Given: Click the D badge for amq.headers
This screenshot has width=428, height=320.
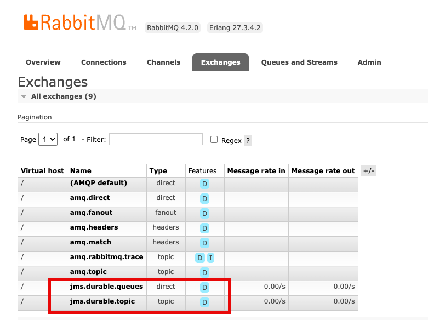Looking at the screenshot, I should coord(205,228).
